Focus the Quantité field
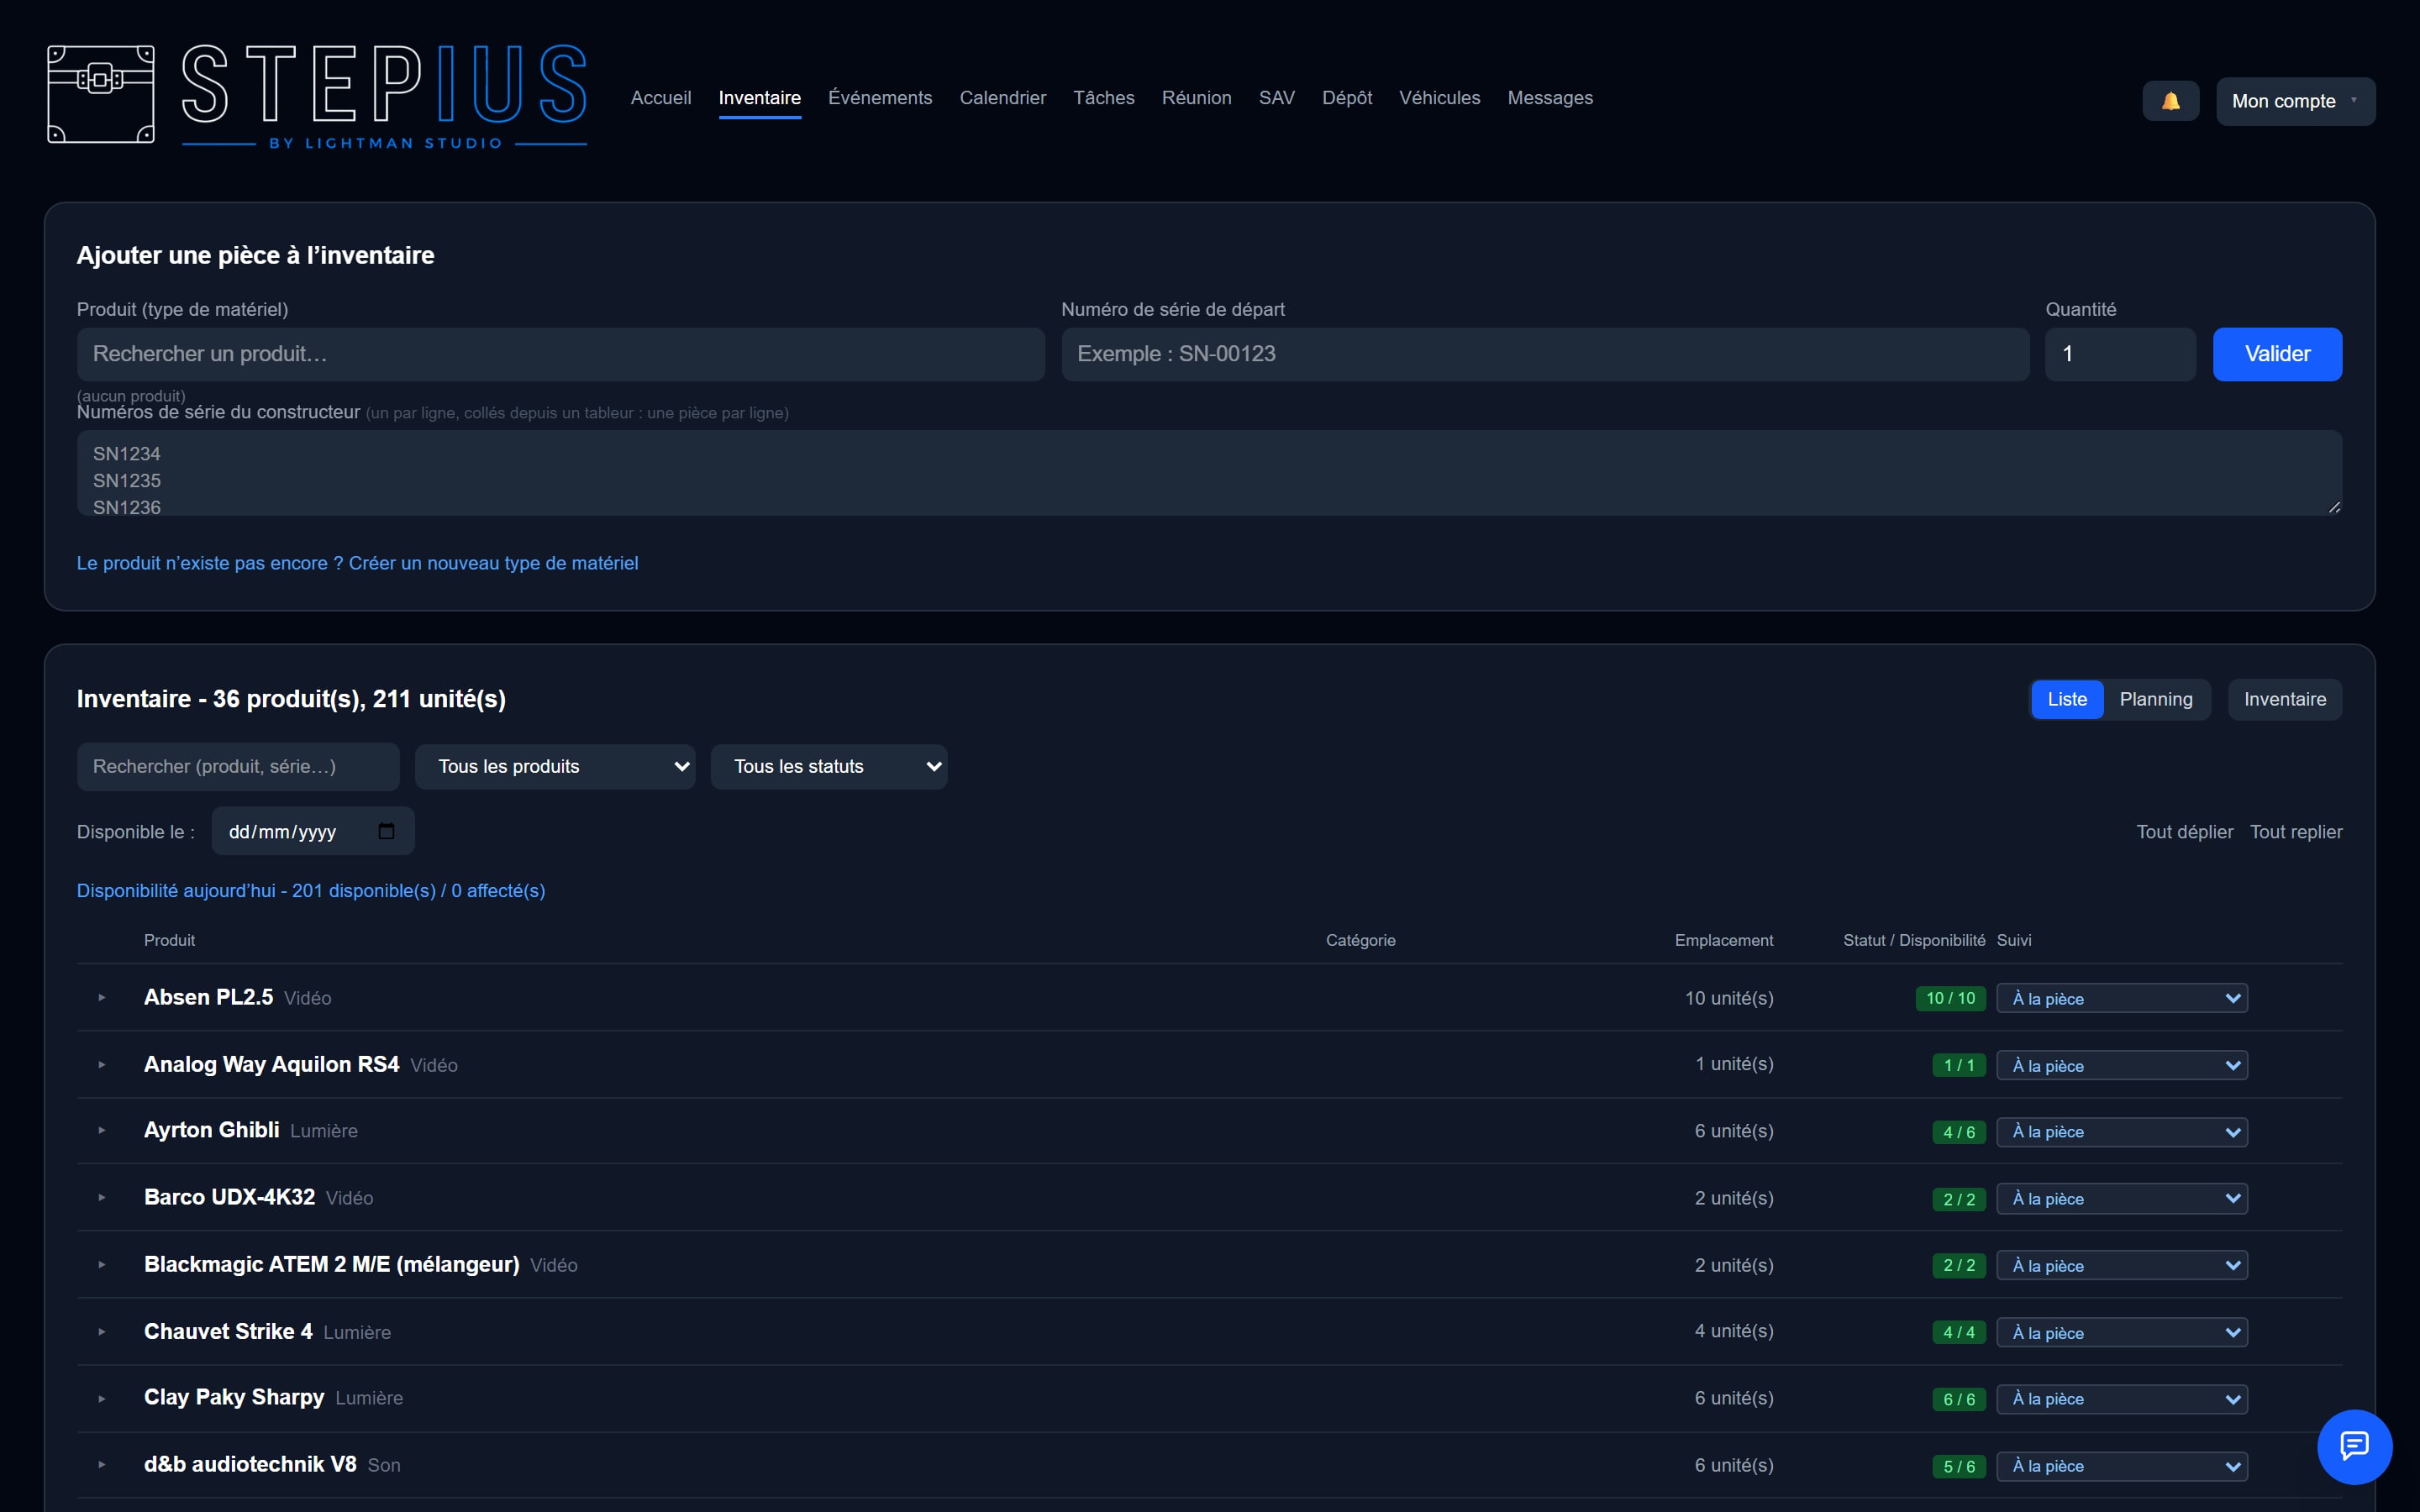2420x1512 pixels. (x=2120, y=354)
